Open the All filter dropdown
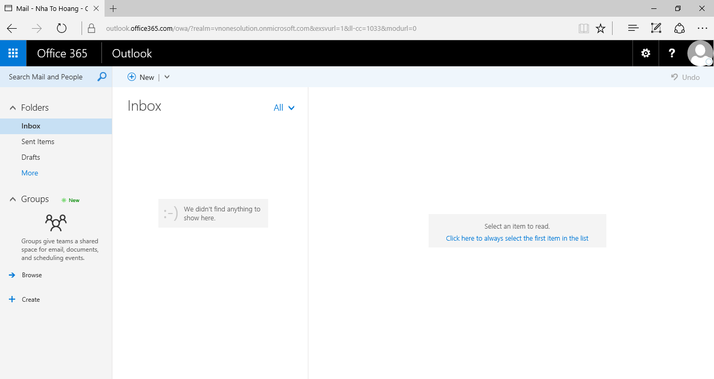This screenshot has height=379, width=714. pos(284,108)
